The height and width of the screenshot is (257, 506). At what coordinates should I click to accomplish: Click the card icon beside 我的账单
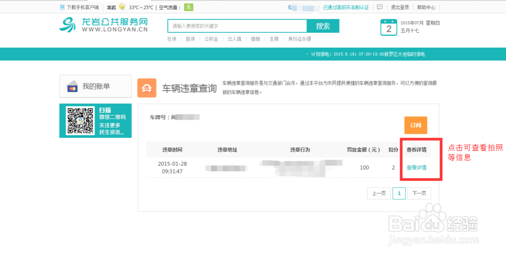point(72,86)
